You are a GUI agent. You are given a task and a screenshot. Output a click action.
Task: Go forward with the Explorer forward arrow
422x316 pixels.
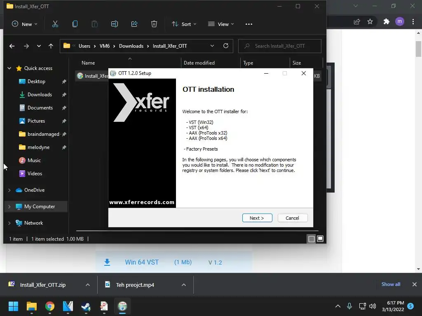point(26,46)
